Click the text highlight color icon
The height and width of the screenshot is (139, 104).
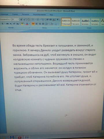(22, 24)
